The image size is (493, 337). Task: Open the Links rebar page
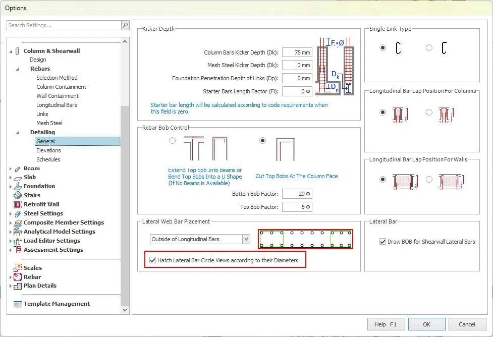(42, 114)
